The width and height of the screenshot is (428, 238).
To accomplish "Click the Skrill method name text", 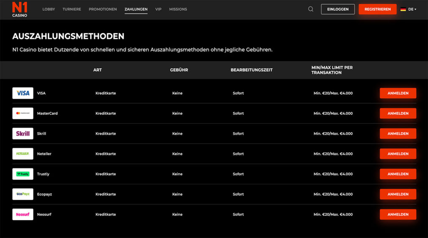I will click(x=41, y=133).
